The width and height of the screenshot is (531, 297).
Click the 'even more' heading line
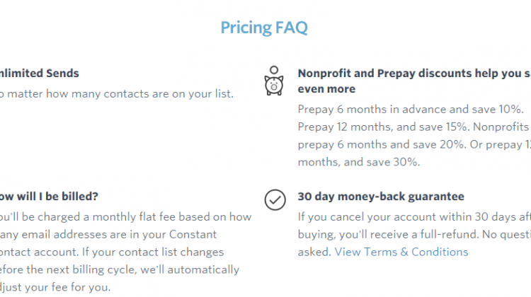coord(326,89)
